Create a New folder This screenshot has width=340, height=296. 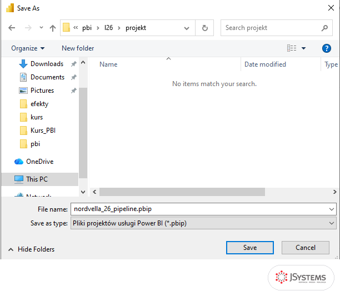click(x=78, y=48)
